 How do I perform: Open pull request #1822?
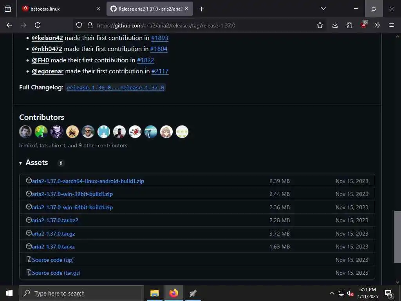click(146, 60)
